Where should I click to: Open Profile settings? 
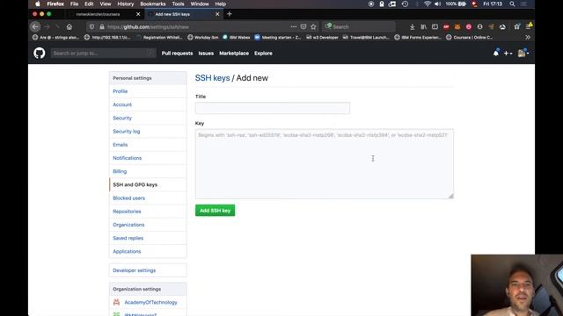coord(120,91)
